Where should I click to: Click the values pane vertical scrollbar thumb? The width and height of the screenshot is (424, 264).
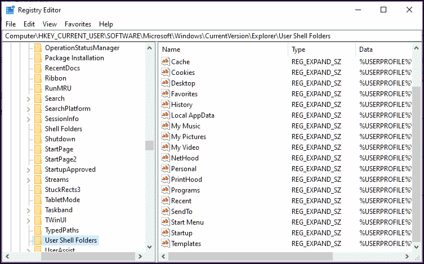[x=417, y=163]
